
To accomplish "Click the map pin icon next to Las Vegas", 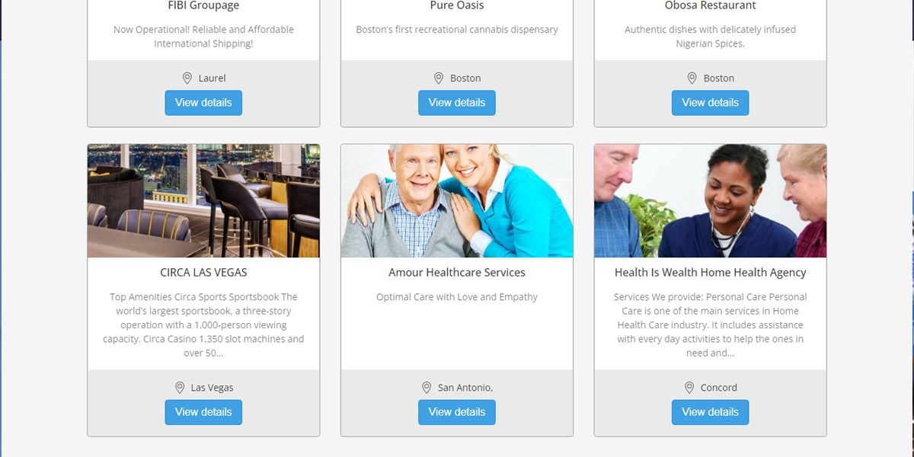I will [180, 388].
